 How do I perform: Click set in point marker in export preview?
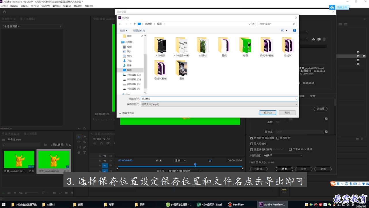pyautogui.click(x=157, y=160)
